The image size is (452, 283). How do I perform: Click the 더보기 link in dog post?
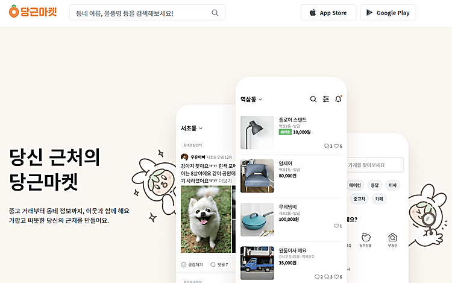click(x=225, y=180)
